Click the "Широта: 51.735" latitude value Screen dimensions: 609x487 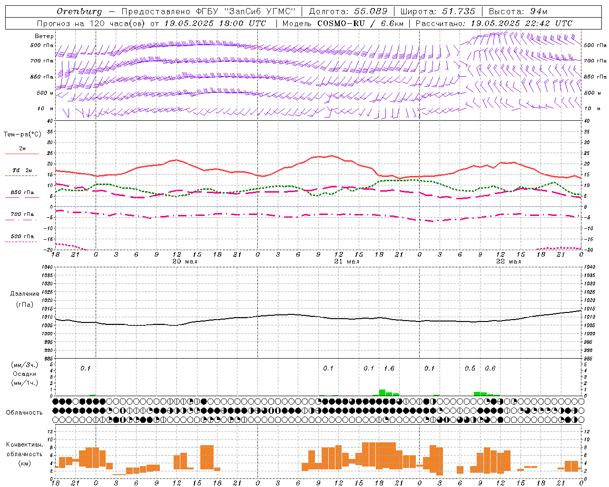[x=438, y=11]
